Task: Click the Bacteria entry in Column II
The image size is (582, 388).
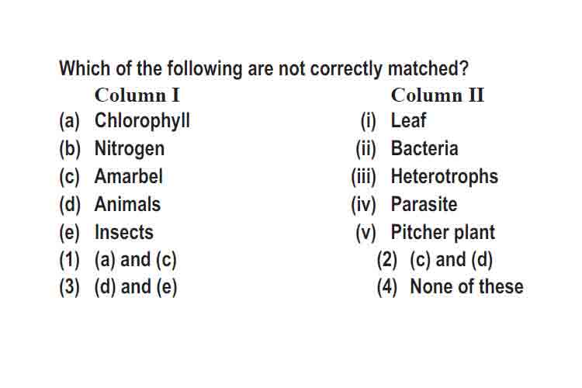Action: (x=424, y=148)
